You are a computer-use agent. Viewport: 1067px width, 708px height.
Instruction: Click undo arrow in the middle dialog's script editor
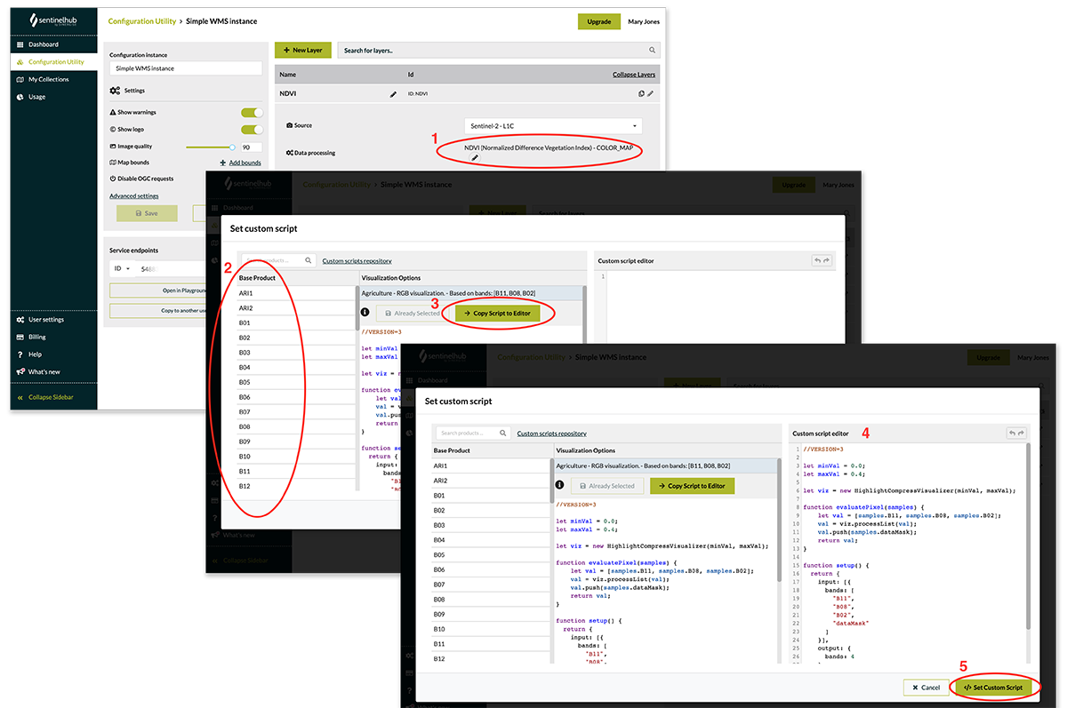coord(817,260)
